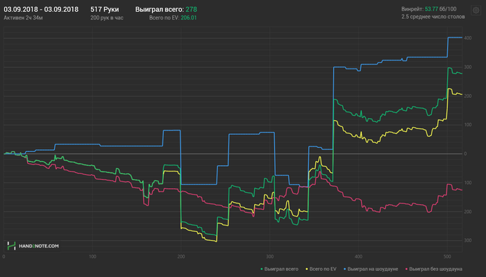Toggle the 'Выиграл всего' green legend entry

click(x=279, y=269)
